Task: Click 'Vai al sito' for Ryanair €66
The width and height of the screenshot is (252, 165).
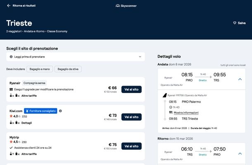Action: 131,89
